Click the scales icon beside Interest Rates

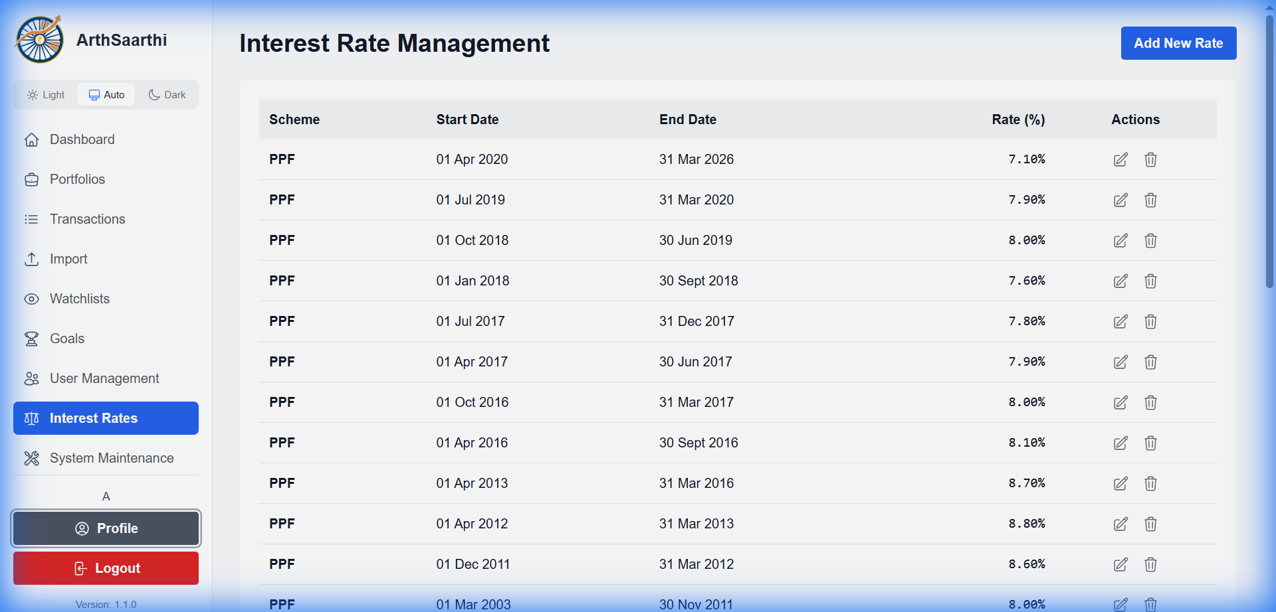31,418
